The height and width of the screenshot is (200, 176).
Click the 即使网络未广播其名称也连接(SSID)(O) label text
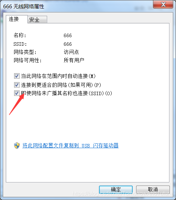pos(66,93)
